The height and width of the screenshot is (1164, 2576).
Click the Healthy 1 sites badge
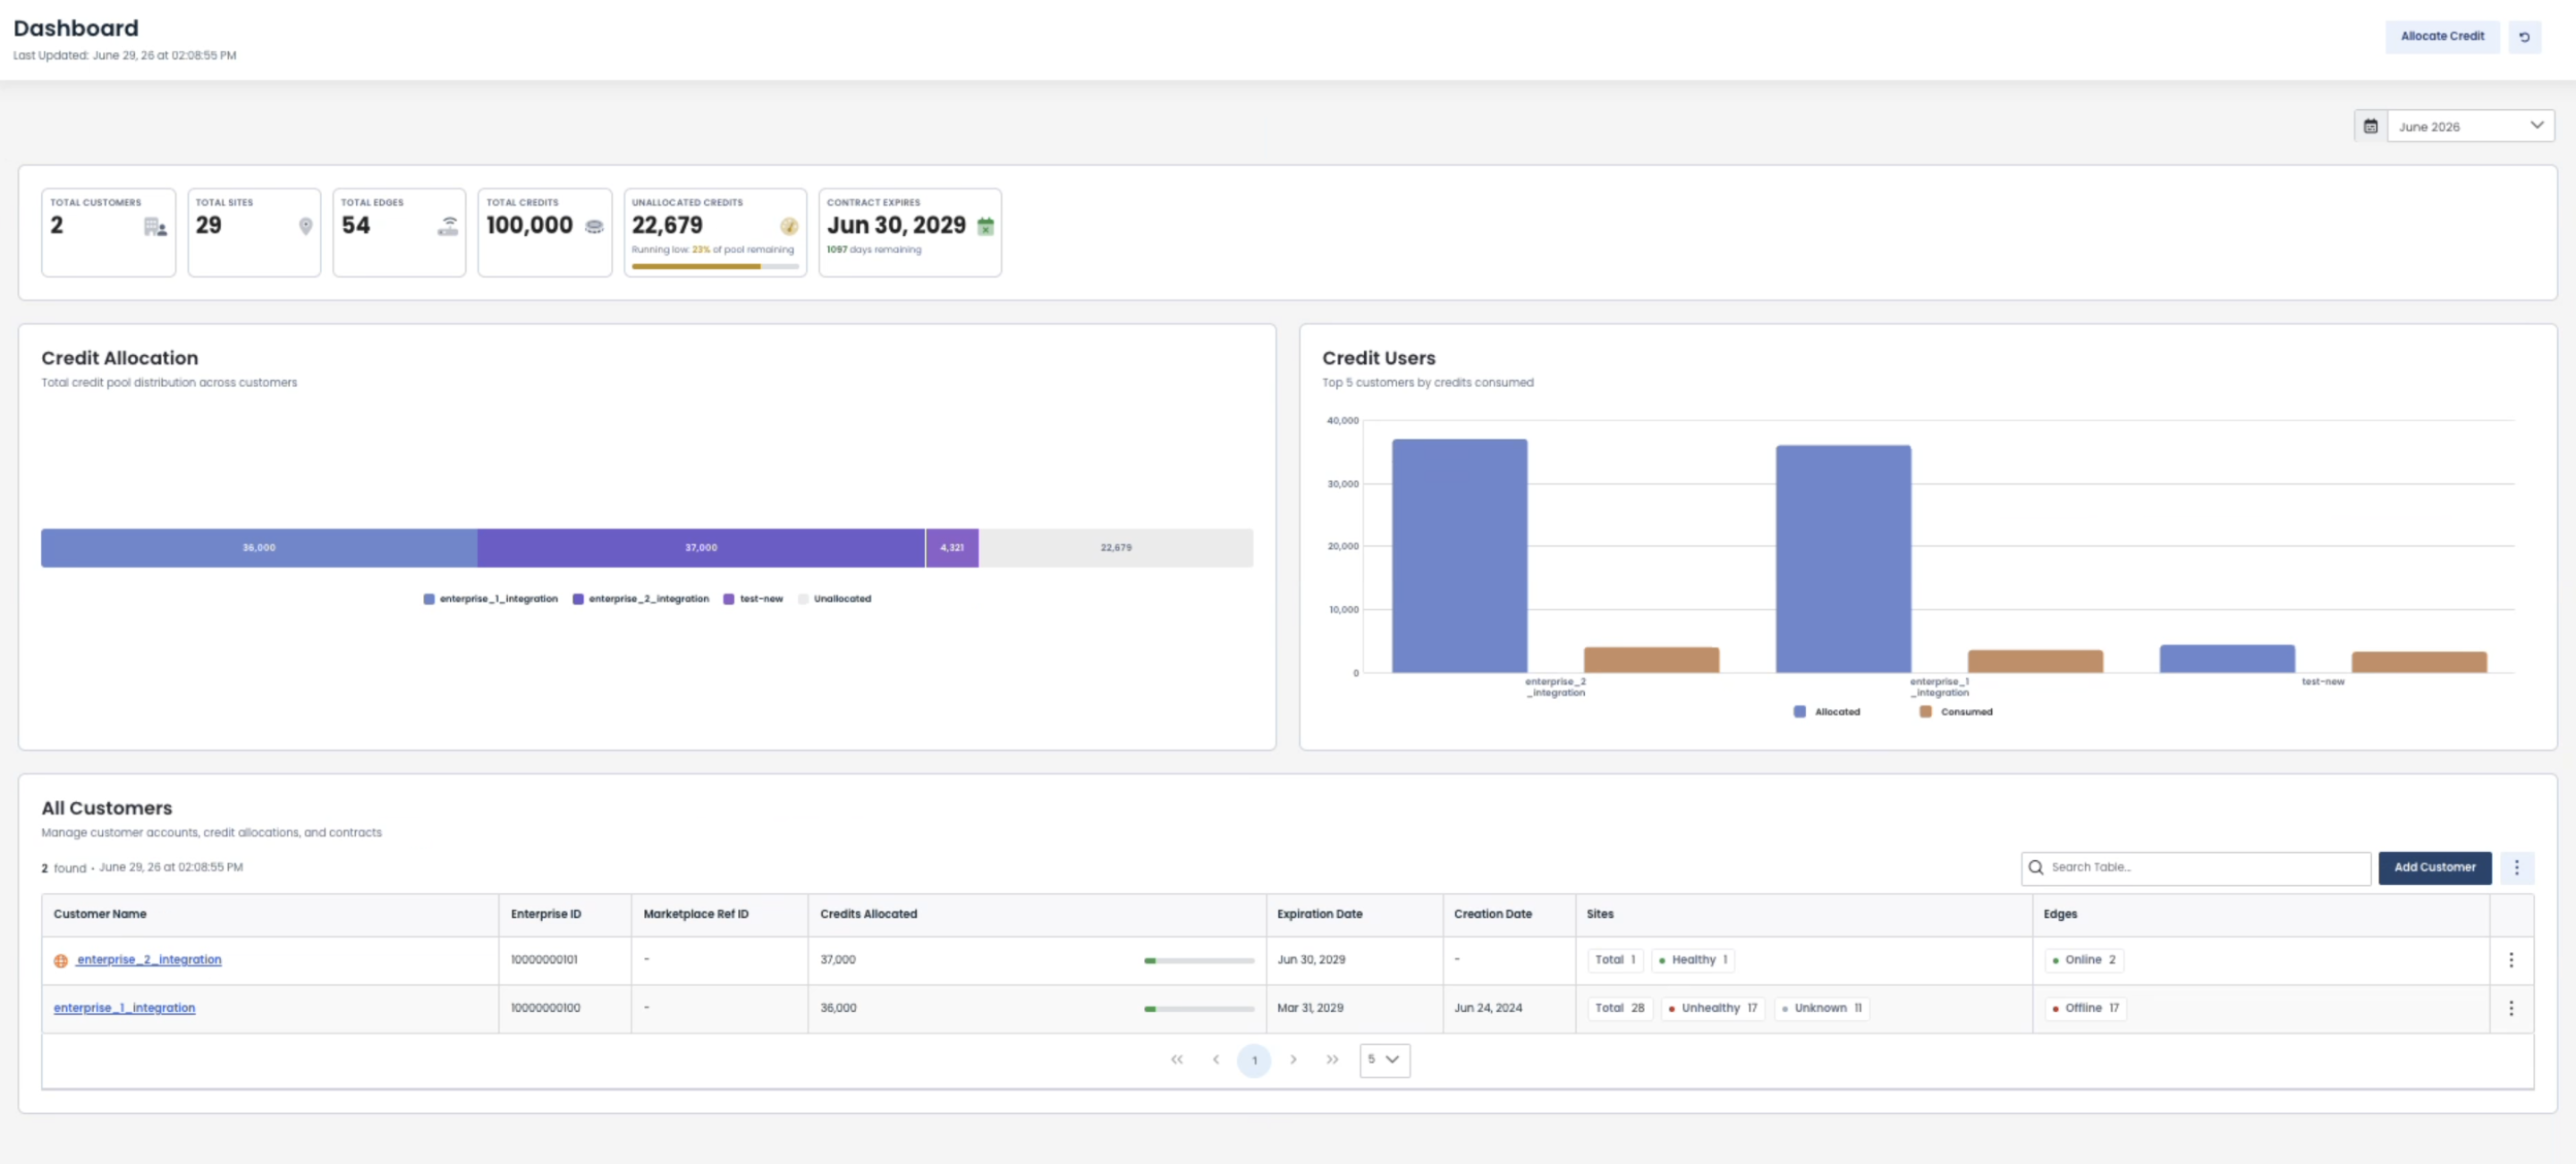tap(1693, 960)
